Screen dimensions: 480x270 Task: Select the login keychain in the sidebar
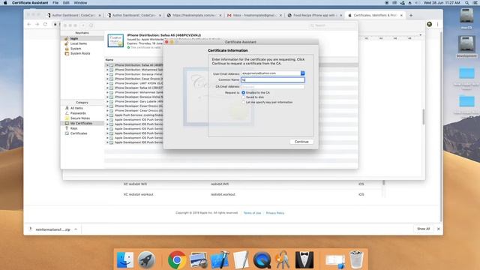coord(82,38)
